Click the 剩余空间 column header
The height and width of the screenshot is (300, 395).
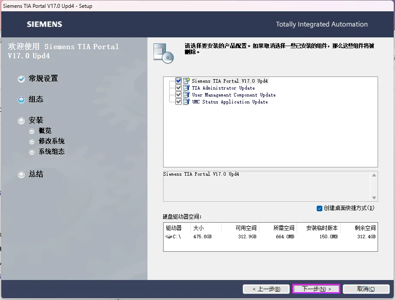pos(359,228)
